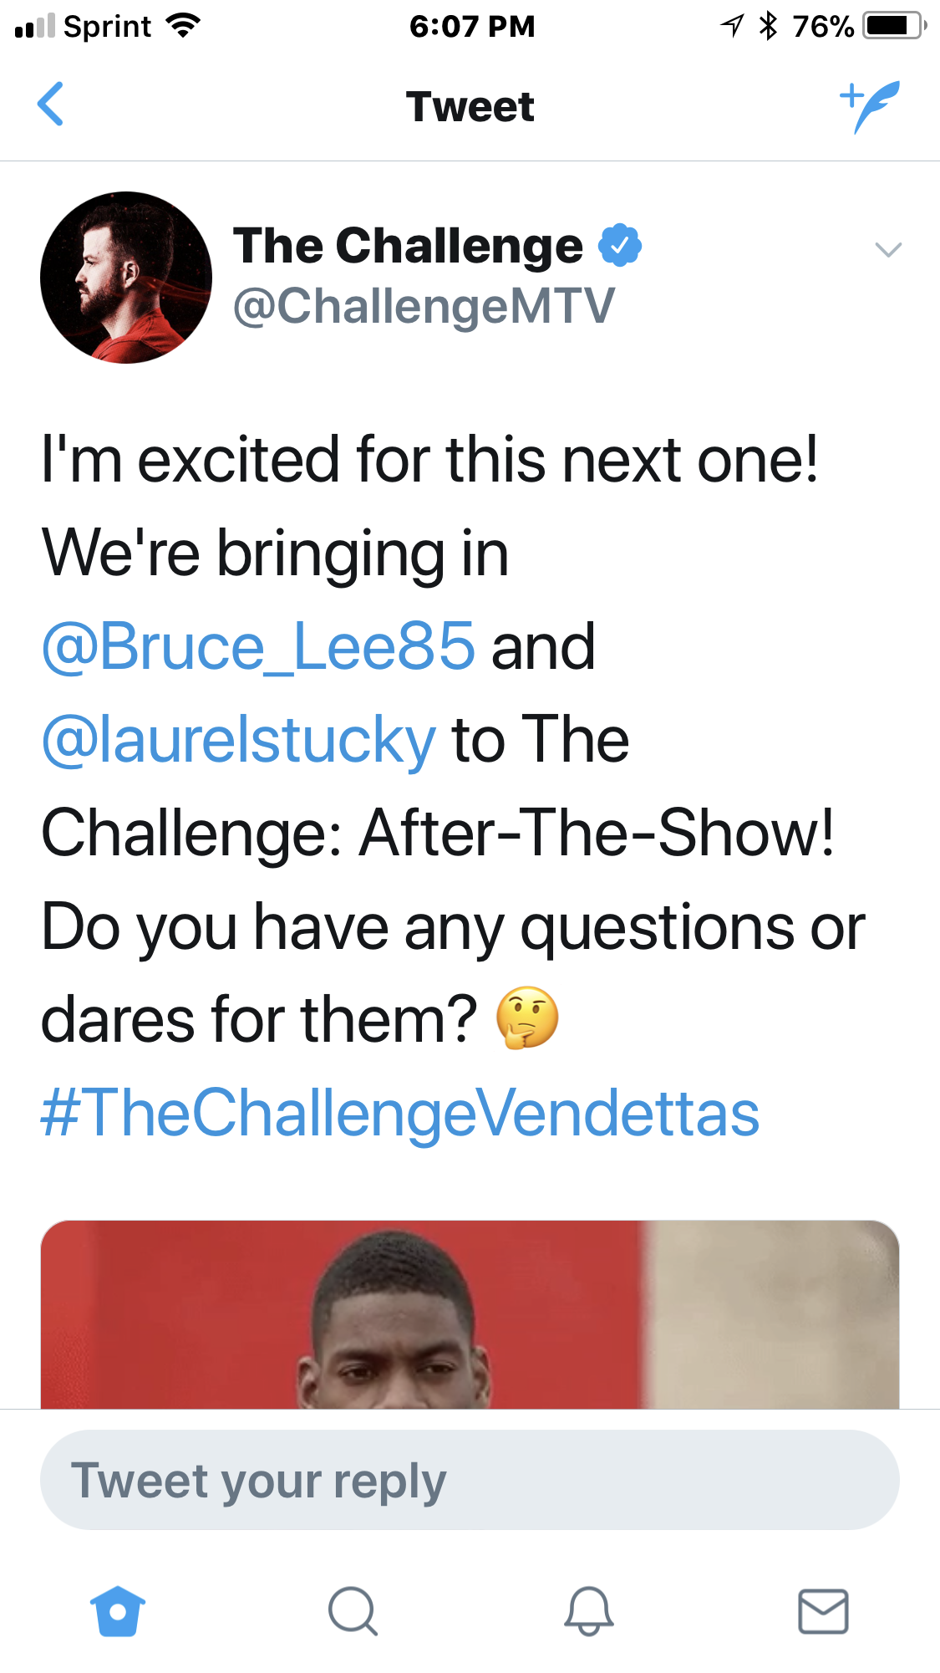Tap the Tweet header title
The height and width of the screenshot is (1673, 940).
pyautogui.click(x=470, y=106)
